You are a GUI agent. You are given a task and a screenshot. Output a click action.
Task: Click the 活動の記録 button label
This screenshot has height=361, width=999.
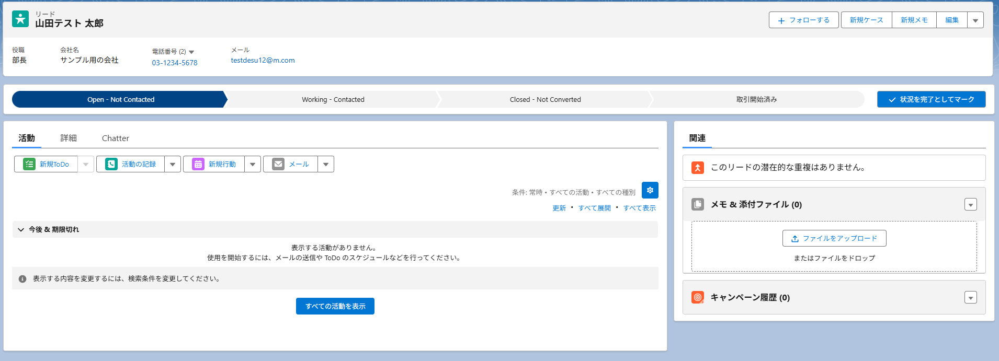point(139,164)
